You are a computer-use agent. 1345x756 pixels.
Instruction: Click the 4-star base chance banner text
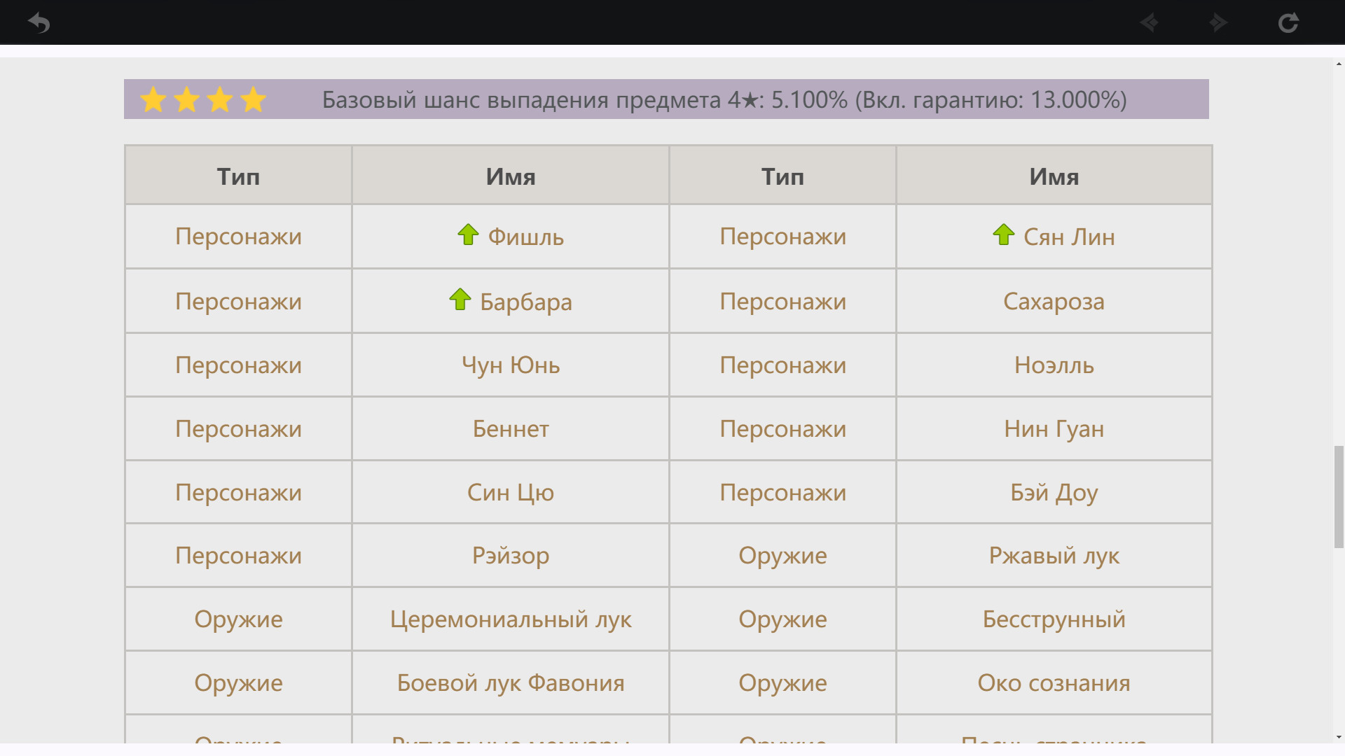[724, 100]
